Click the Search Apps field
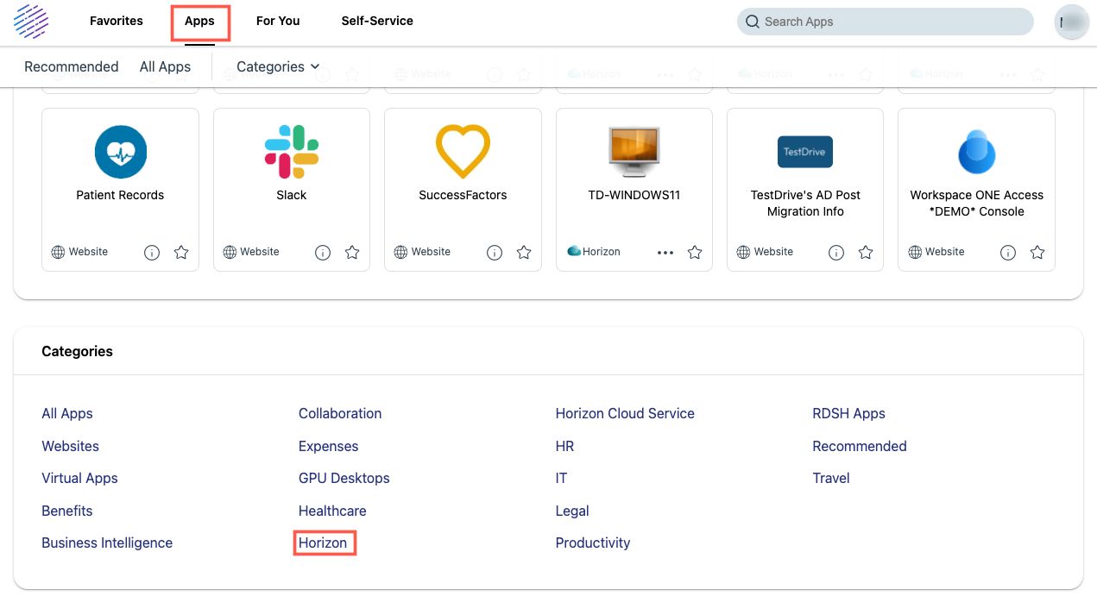This screenshot has width=1097, height=596. pos(885,22)
